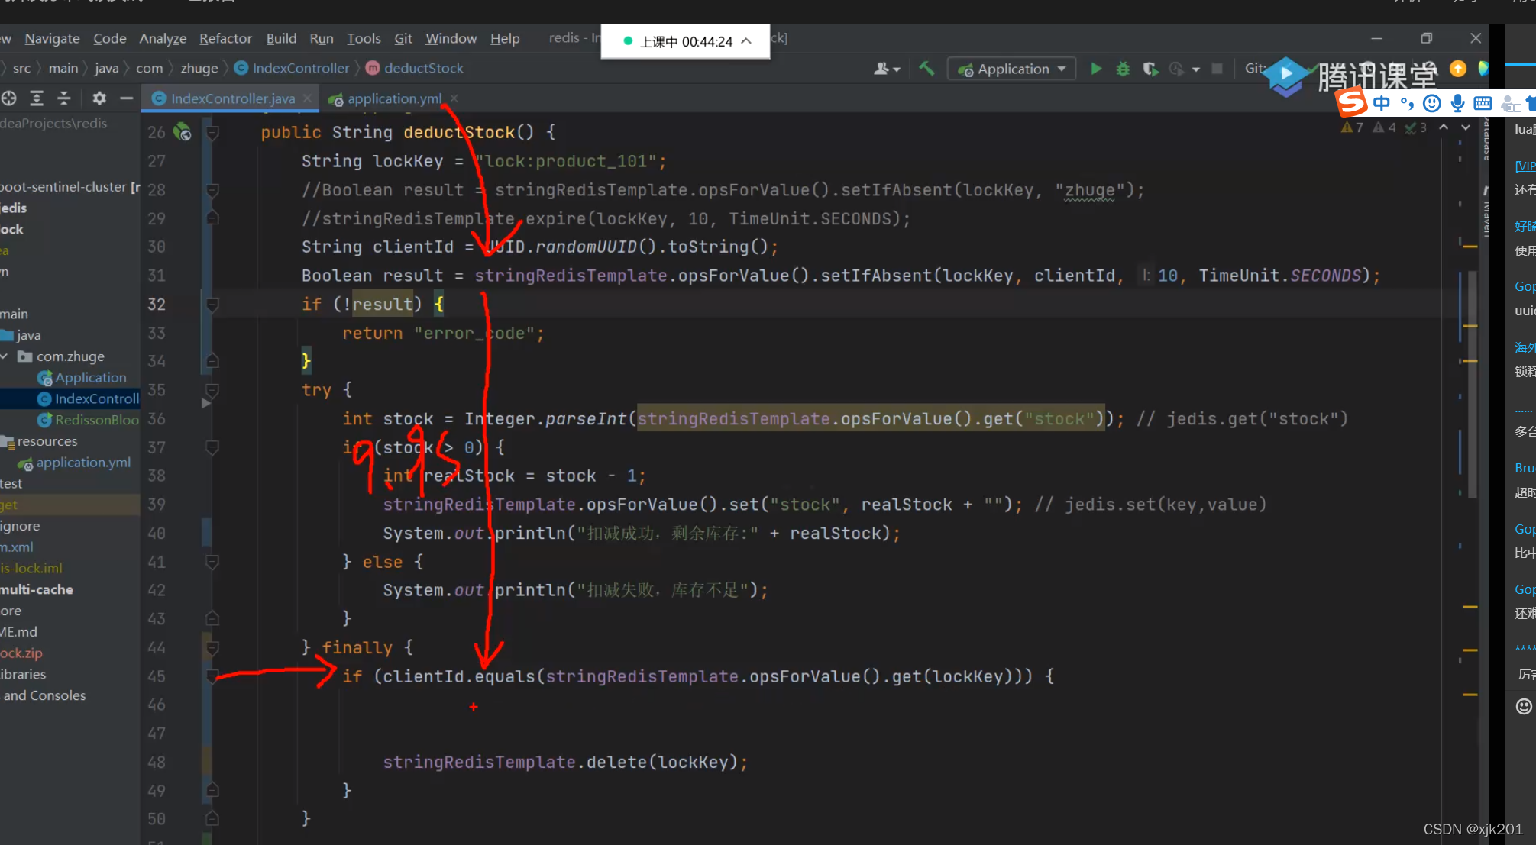Build the project with the hammer icon
1536x845 pixels.
point(926,68)
